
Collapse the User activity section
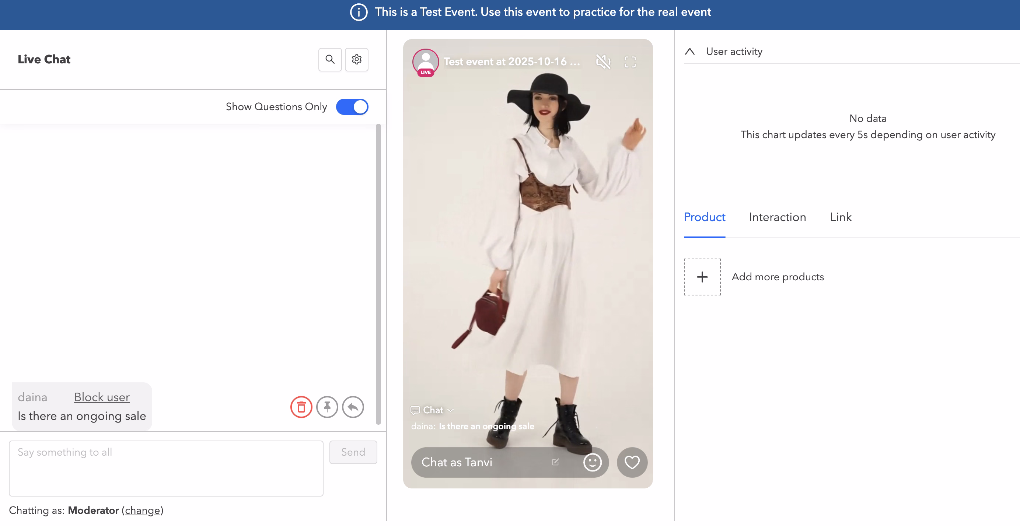point(690,52)
